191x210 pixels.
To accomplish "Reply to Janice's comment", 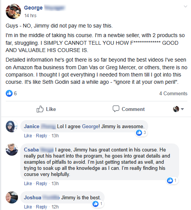I will pyautogui.click(x=42, y=136).
